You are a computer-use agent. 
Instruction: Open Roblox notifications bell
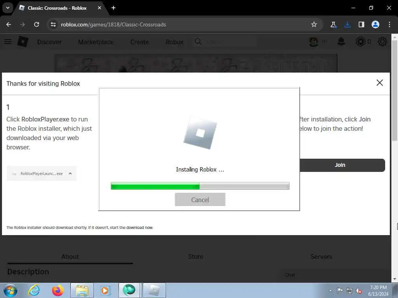point(341,42)
